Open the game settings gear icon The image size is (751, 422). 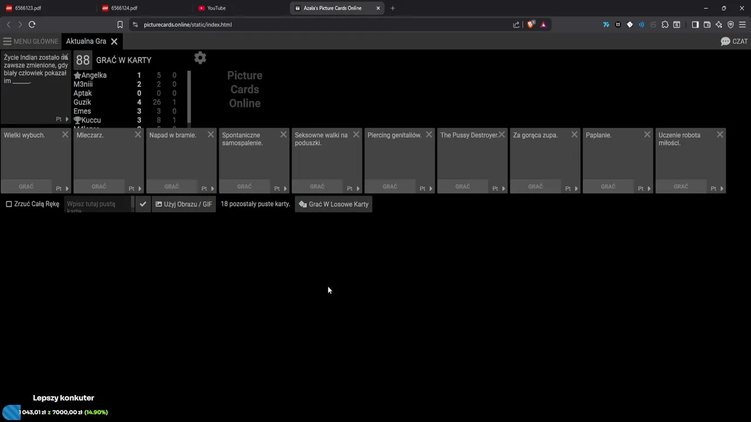pos(200,57)
